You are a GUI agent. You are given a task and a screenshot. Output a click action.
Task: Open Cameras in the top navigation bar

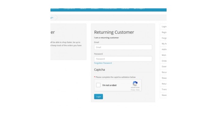[125, 9]
